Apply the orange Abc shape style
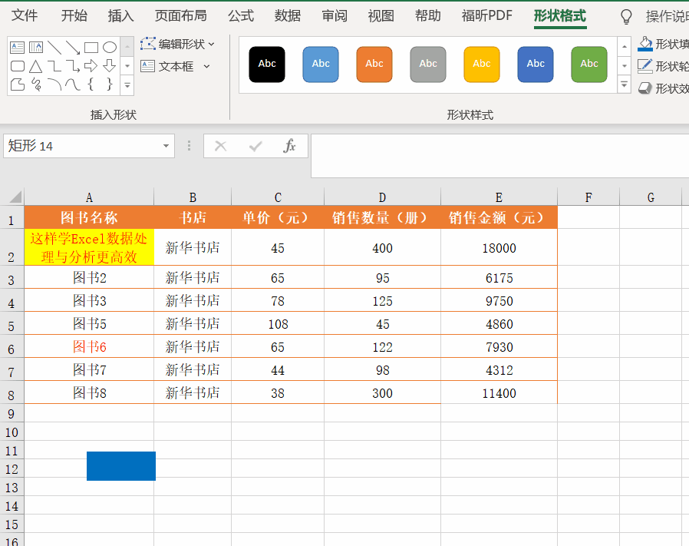Viewport: 689px width, 546px height. pyautogui.click(x=374, y=65)
